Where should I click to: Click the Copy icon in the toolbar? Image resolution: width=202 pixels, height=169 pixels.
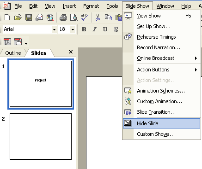pos(108,17)
